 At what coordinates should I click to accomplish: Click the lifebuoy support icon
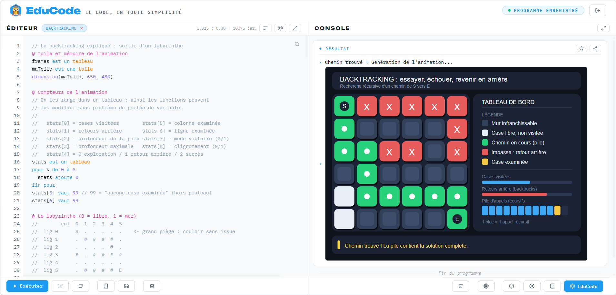click(x=532, y=286)
